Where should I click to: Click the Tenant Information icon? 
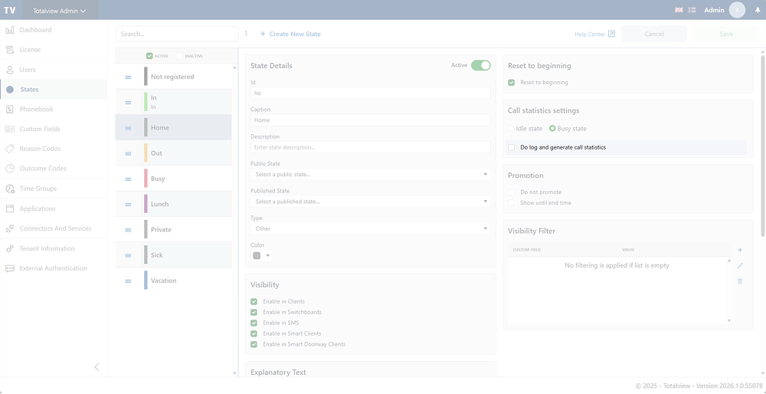(x=9, y=249)
